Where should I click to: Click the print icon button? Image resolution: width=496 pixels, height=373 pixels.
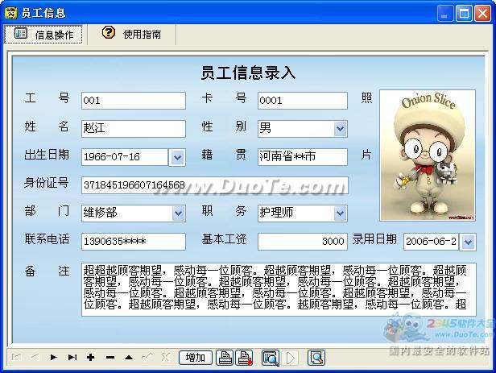tap(225, 358)
